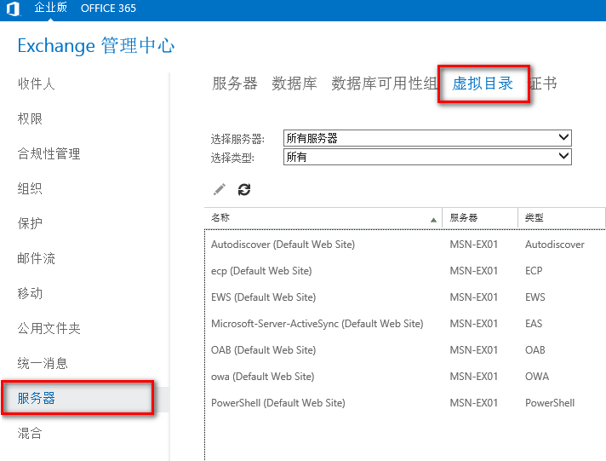The width and height of the screenshot is (606, 461).
Task: Select Microsoft-Server-ActiveSync (Default Web Site) row
Action: coord(405,323)
